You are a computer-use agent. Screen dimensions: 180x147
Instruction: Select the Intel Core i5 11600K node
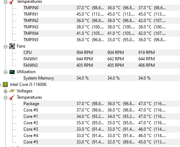pos(28,85)
